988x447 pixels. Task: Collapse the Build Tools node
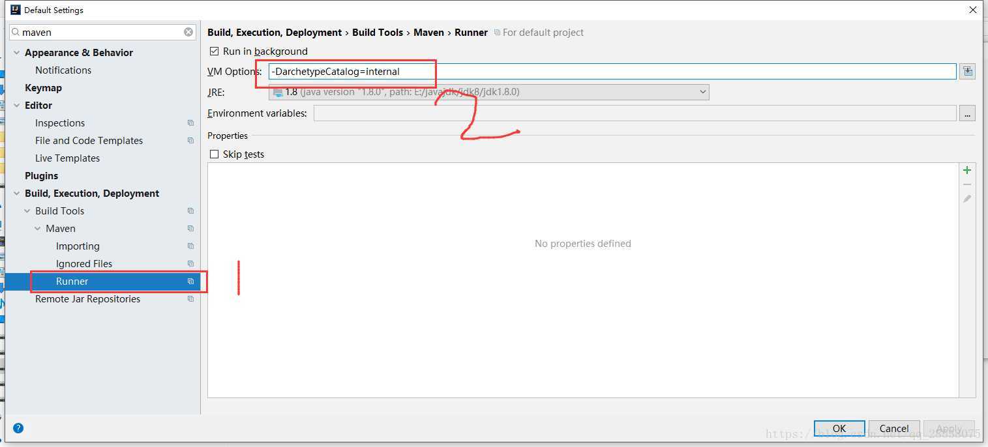point(27,211)
